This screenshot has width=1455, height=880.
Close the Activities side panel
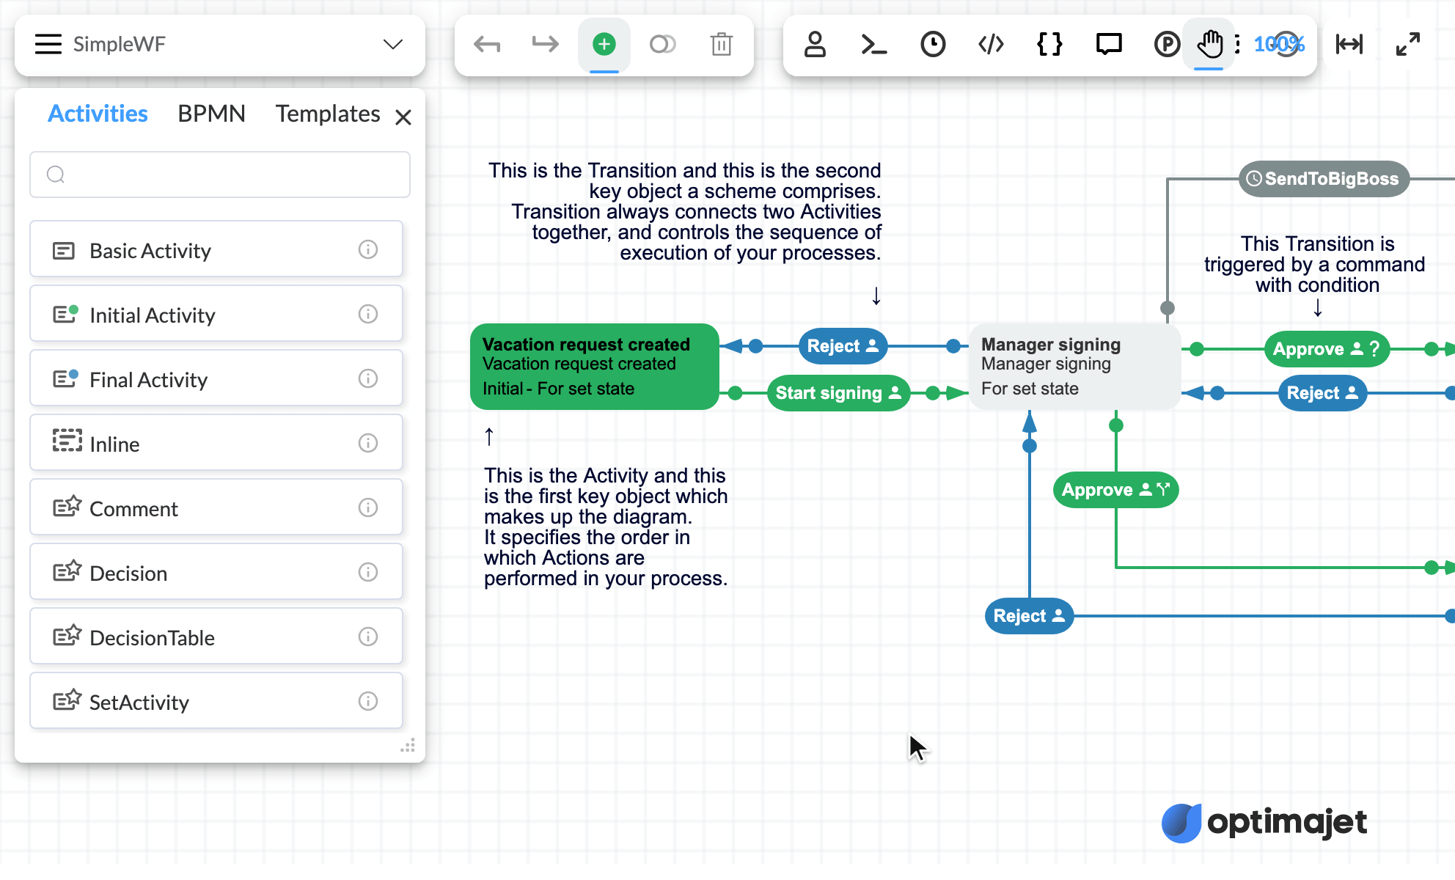click(x=403, y=117)
